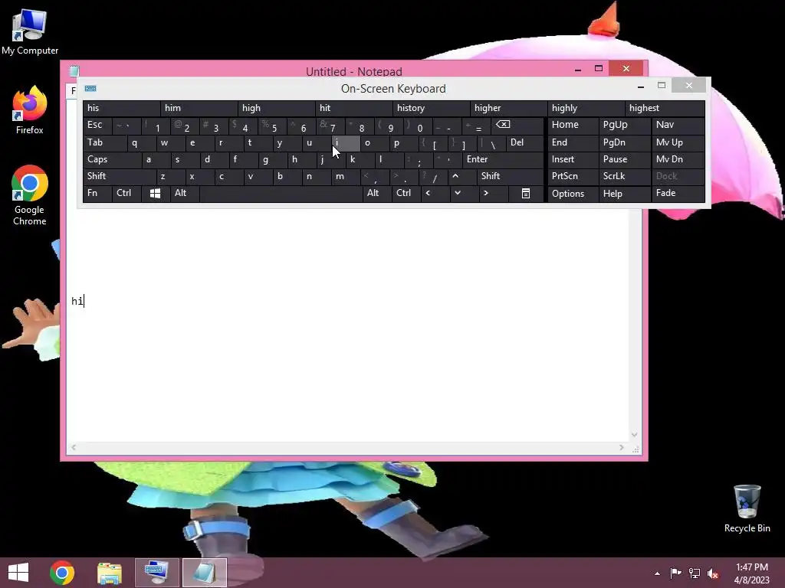This screenshot has width=785, height=588.
Task: Click the Insert key on the keyboard
Action: coord(573,159)
